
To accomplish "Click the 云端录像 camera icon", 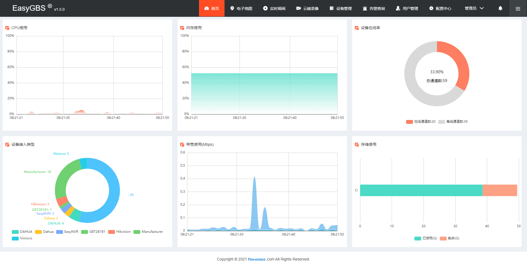I will (298, 8).
